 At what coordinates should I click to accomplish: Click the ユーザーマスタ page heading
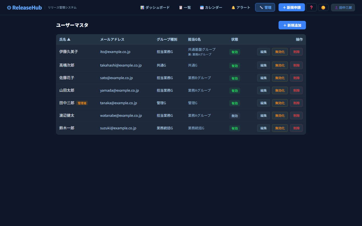click(x=72, y=25)
